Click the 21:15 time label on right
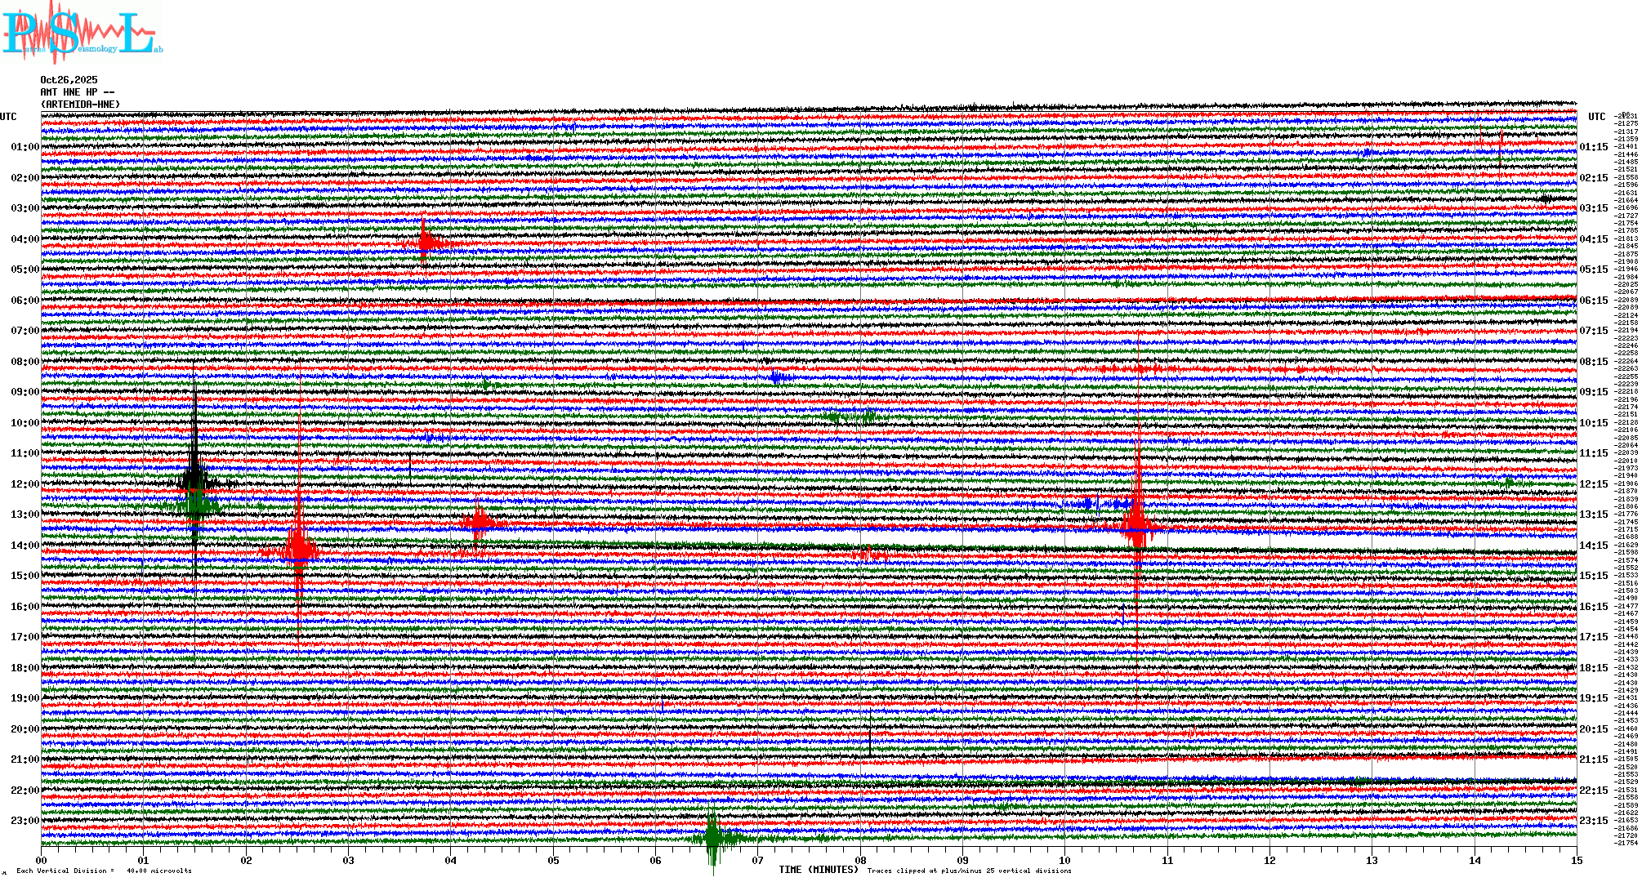 point(1593,759)
